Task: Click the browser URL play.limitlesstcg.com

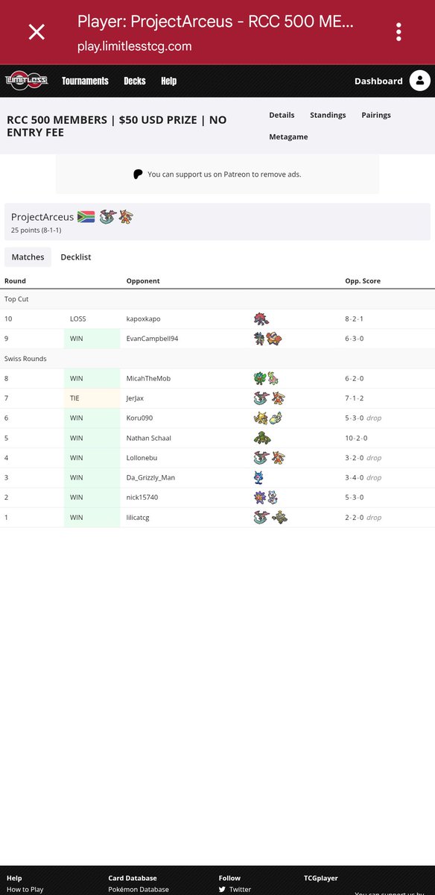Action: 135,46
